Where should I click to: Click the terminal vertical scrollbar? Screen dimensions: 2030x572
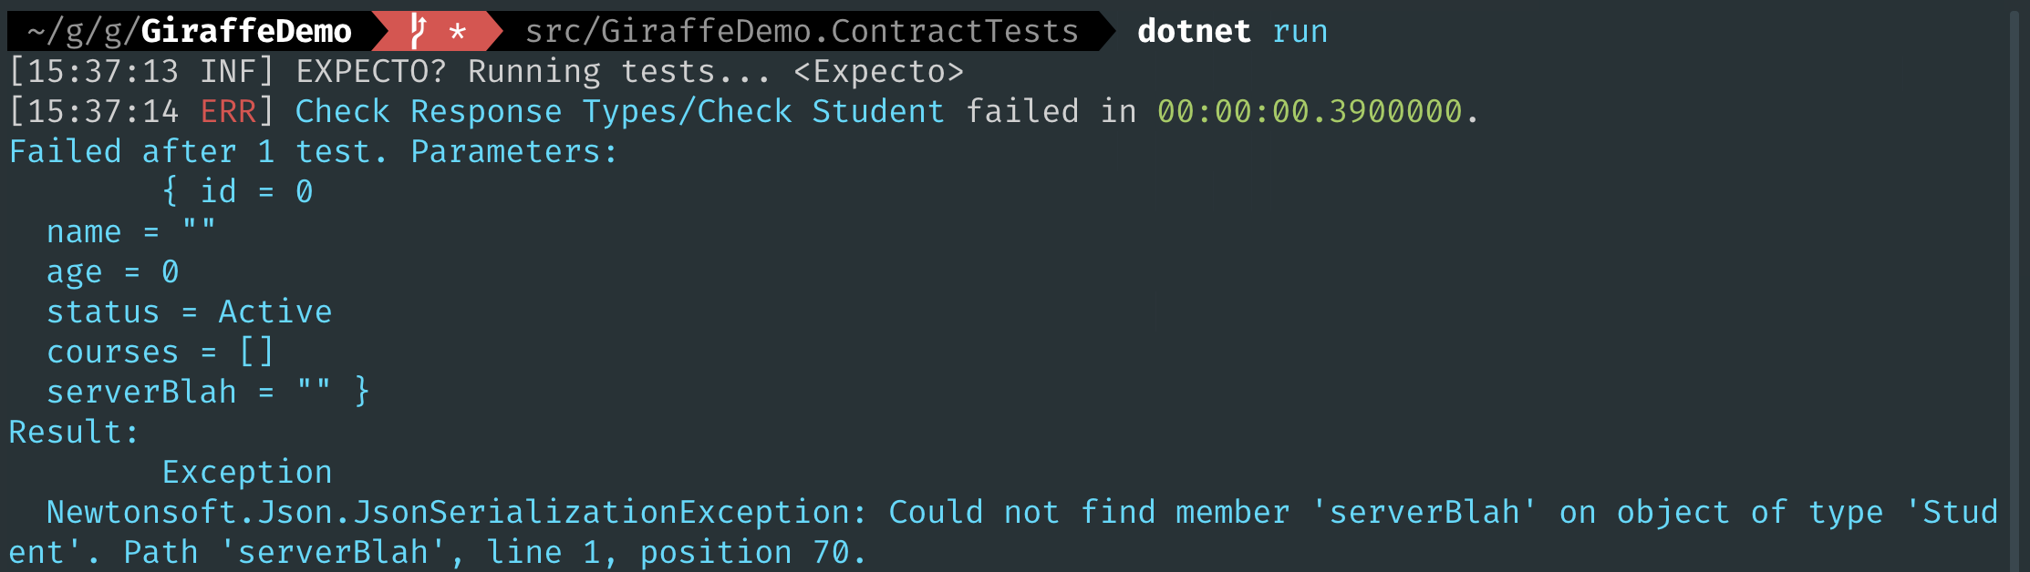tap(2014, 286)
